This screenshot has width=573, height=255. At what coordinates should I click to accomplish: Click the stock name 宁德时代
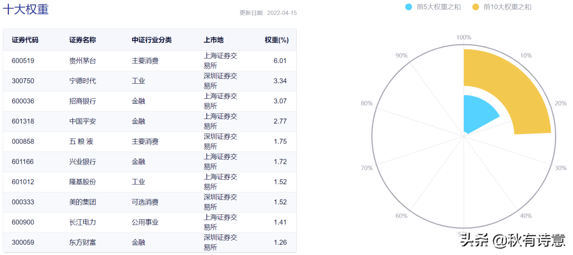coord(82,81)
